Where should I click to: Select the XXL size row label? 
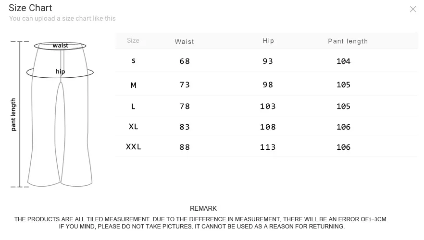point(133,147)
